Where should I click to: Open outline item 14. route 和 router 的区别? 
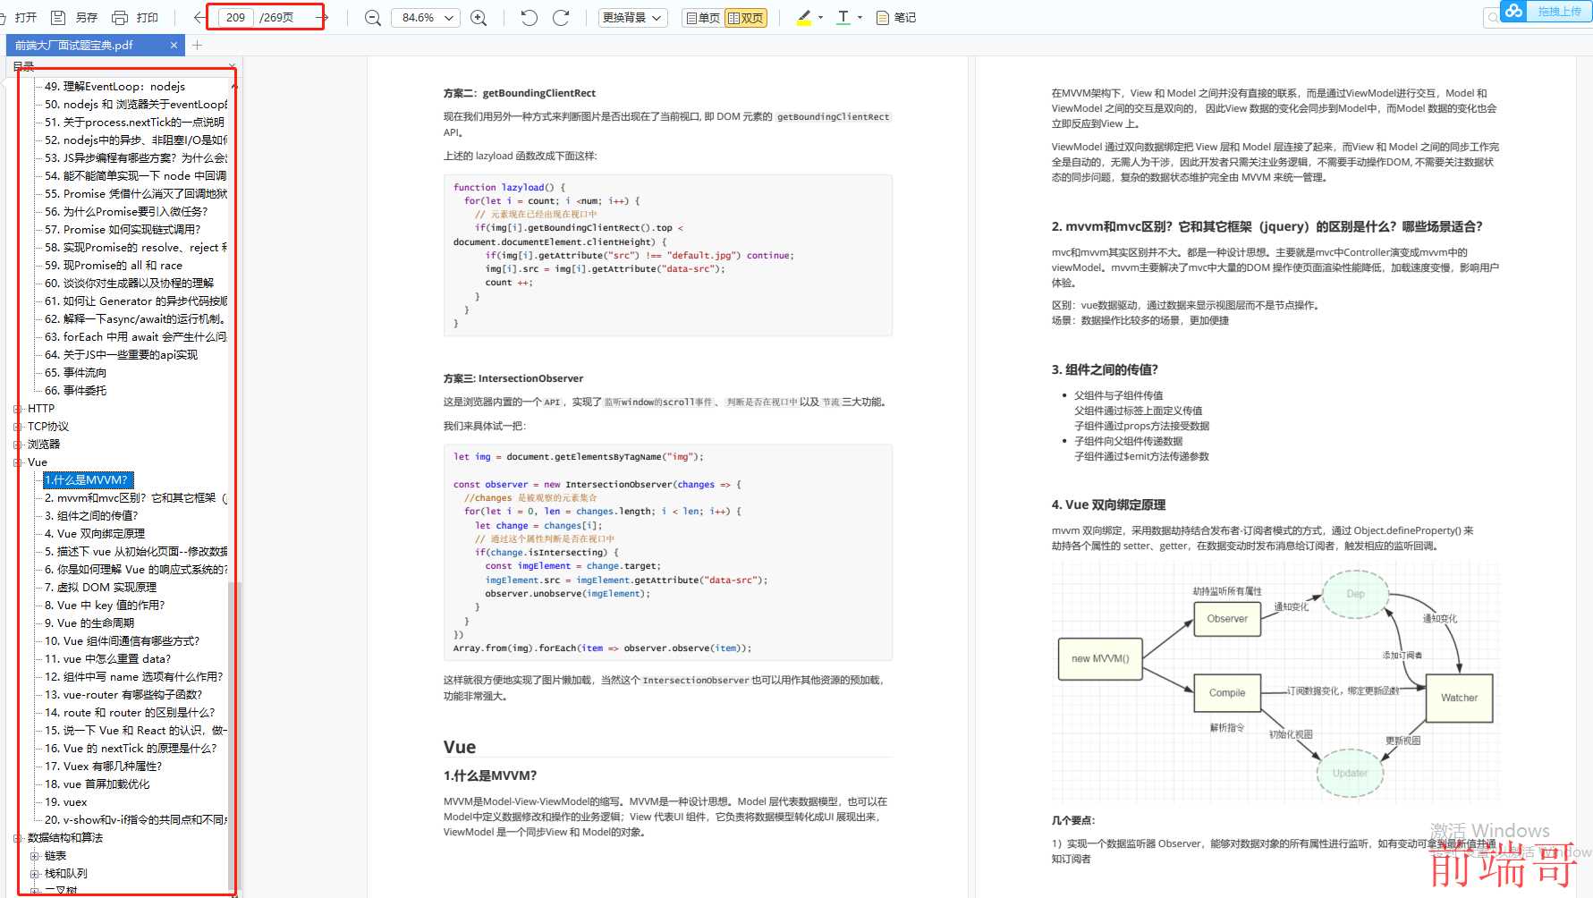pos(130,713)
